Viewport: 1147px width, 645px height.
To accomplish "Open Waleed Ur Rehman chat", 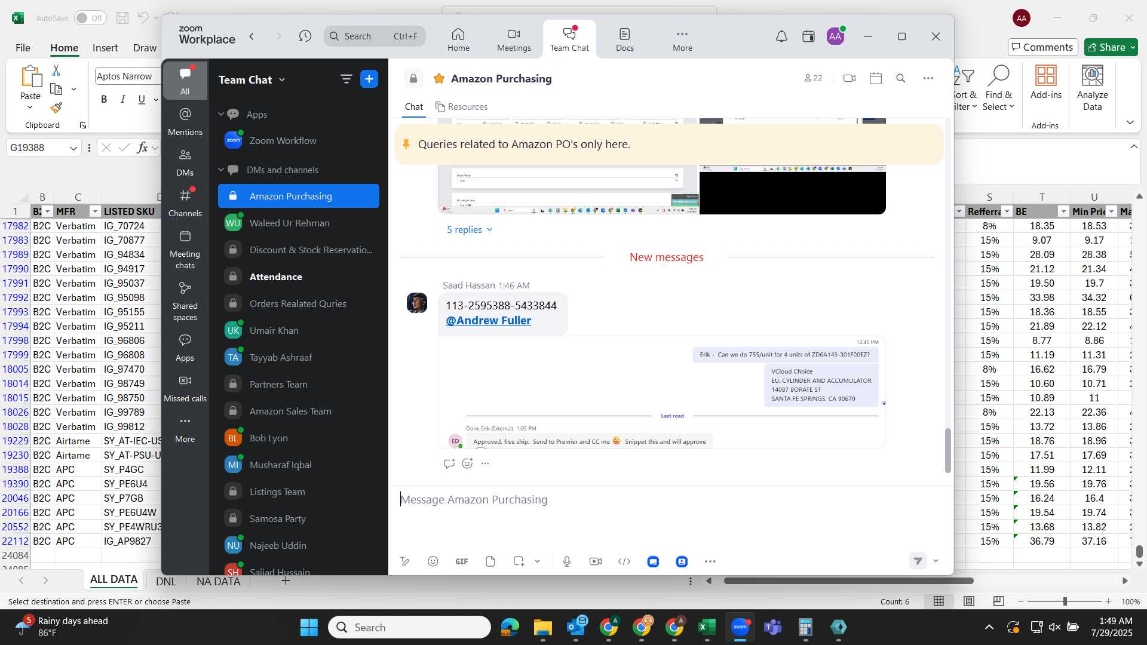I will click(x=299, y=223).
